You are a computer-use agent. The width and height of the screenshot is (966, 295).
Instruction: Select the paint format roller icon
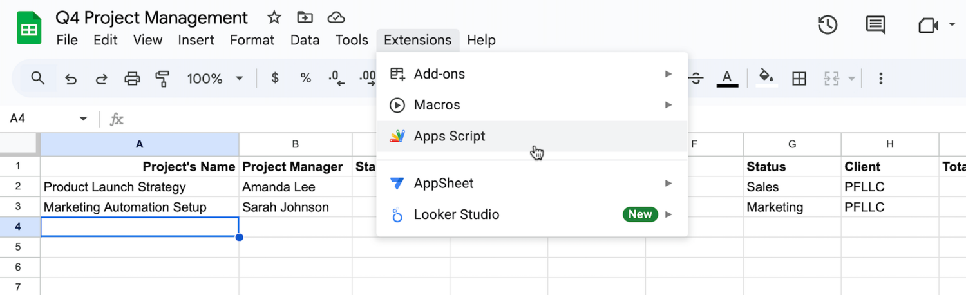tap(162, 79)
